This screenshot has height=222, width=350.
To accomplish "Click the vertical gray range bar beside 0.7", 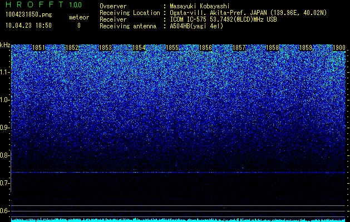I will (x=11, y=171).
